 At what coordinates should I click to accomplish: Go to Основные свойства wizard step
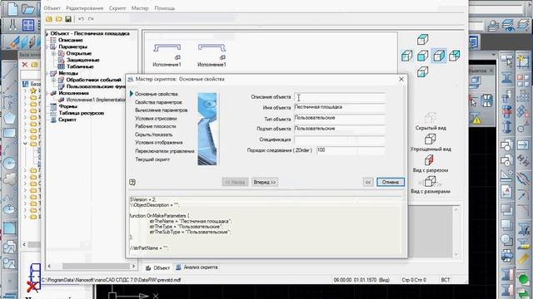pyautogui.click(x=156, y=94)
